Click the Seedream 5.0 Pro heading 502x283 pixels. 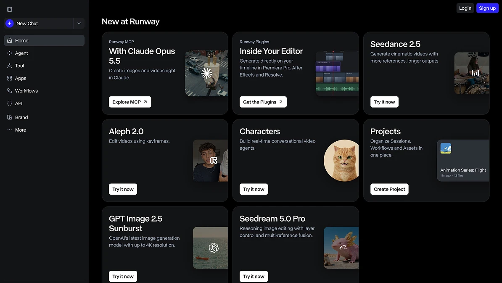pos(272,219)
